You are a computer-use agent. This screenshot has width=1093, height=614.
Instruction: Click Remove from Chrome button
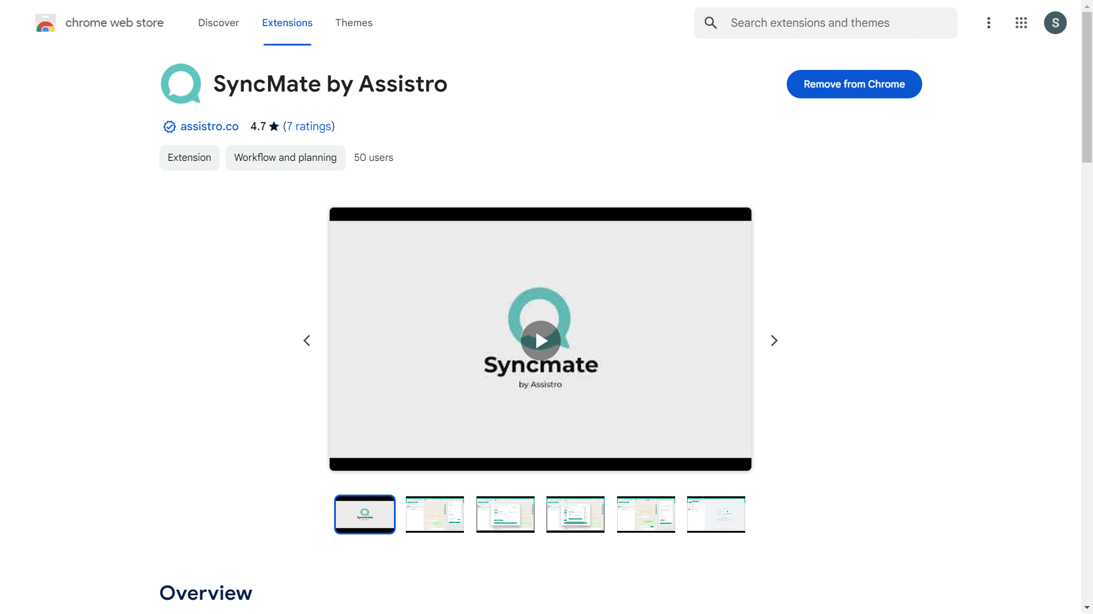[x=854, y=84]
